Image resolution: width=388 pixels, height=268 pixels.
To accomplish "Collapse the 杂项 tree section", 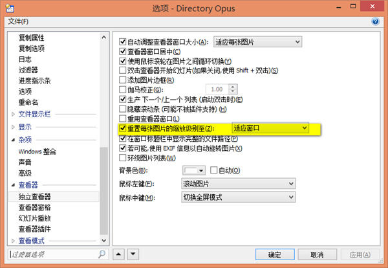I will (13, 140).
